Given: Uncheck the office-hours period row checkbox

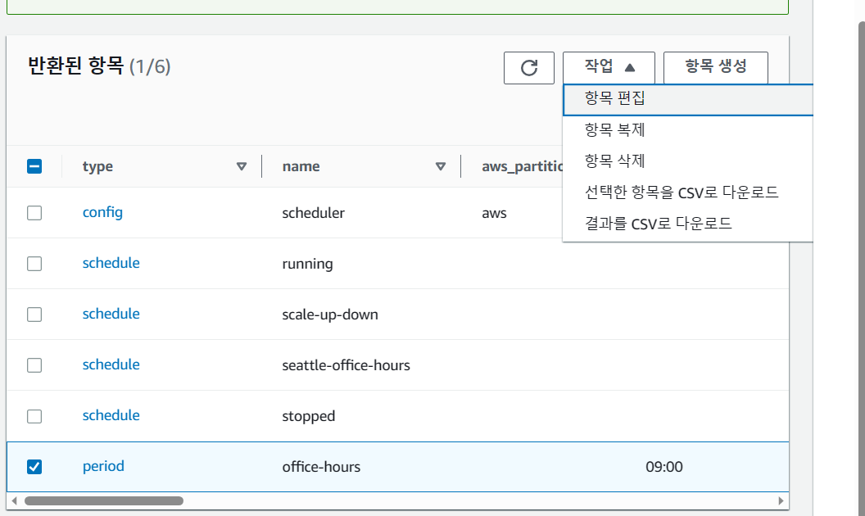Looking at the screenshot, I should pos(34,466).
